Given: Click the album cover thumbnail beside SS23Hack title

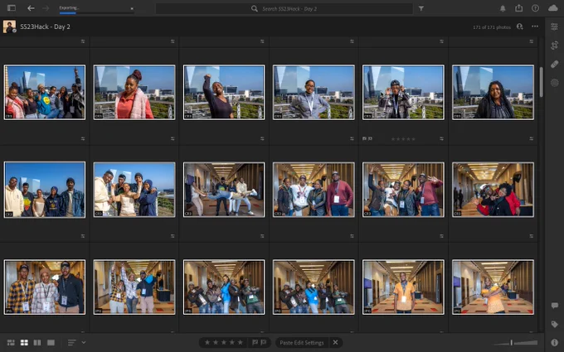Looking at the screenshot, I should [x=9, y=27].
